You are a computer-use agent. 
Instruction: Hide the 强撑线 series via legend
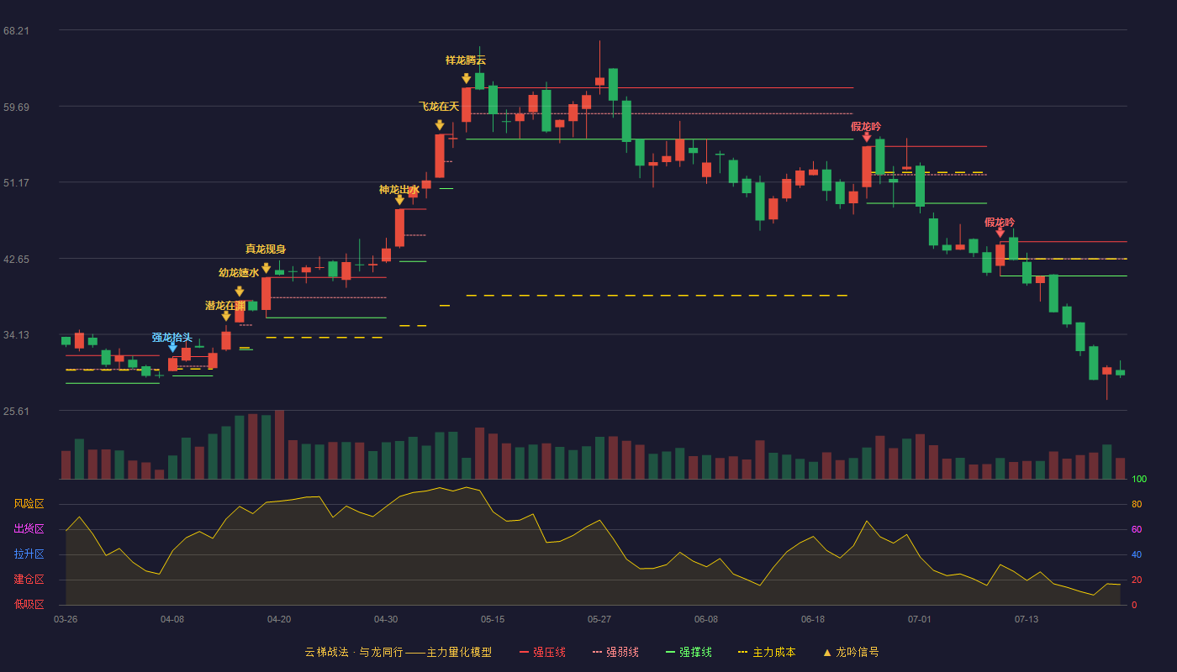[x=689, y=652]
